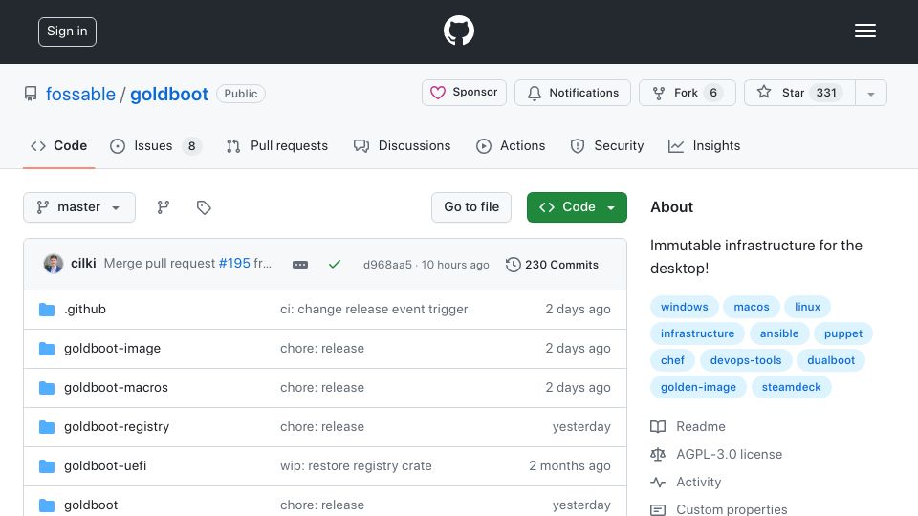Click the Public visibility badge
The image size is (918, 516).
pyautogui.click(x=241, y=94)
